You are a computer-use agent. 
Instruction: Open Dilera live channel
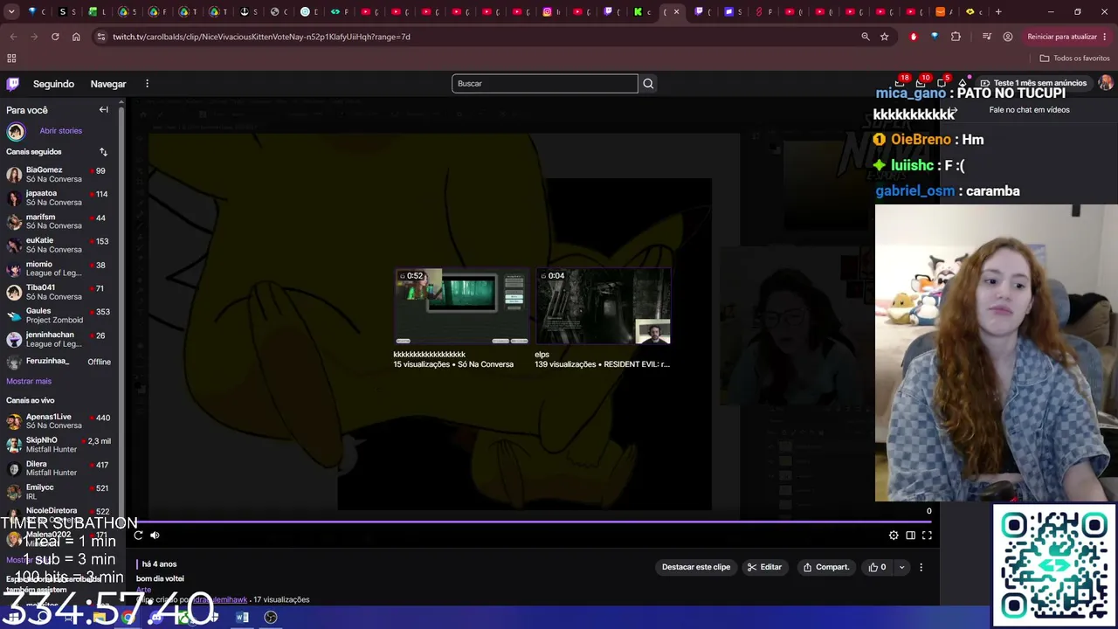59,469
